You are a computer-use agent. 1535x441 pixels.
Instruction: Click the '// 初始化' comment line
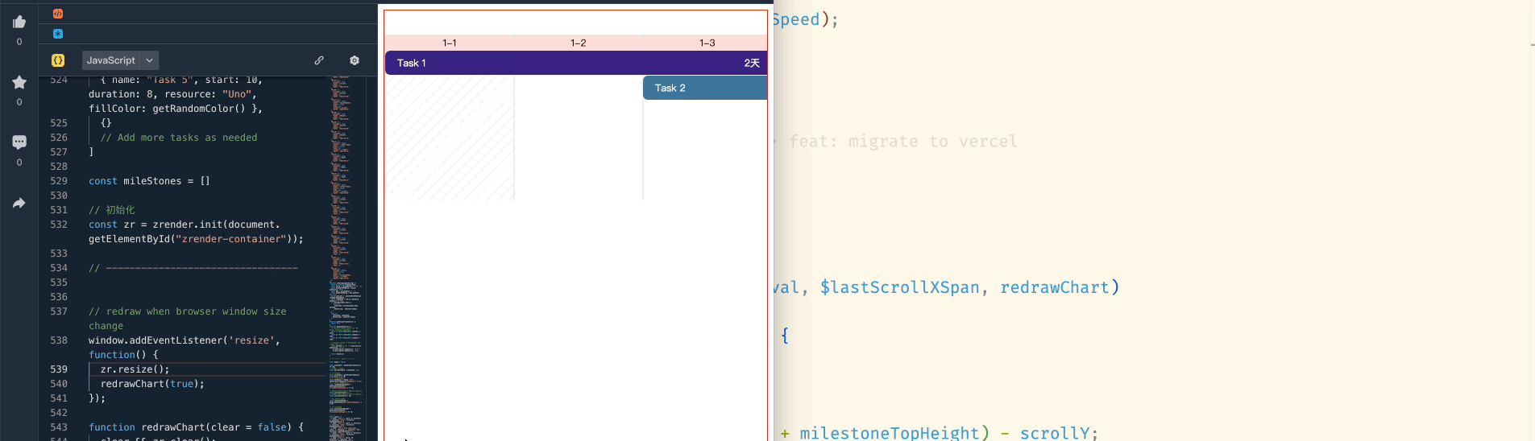point(112,210)
